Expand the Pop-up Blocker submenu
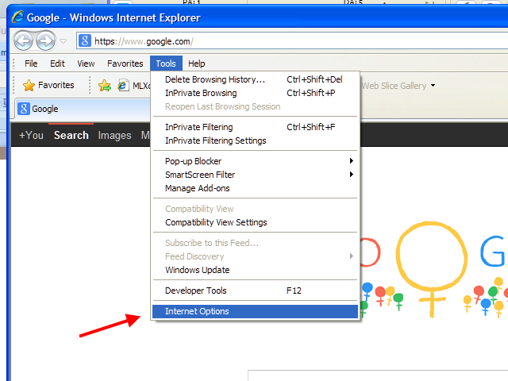The height and width of the screenshot is (381, 508). (x=255, y=161)
